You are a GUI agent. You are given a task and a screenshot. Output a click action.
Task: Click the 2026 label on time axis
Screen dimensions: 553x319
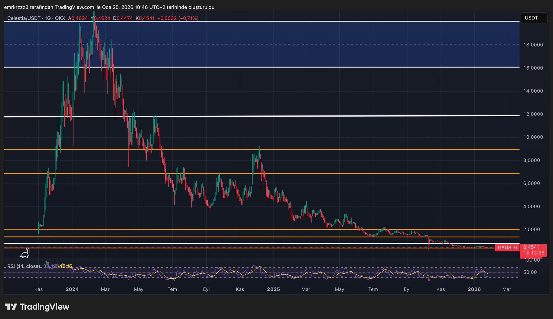(474, 289)
